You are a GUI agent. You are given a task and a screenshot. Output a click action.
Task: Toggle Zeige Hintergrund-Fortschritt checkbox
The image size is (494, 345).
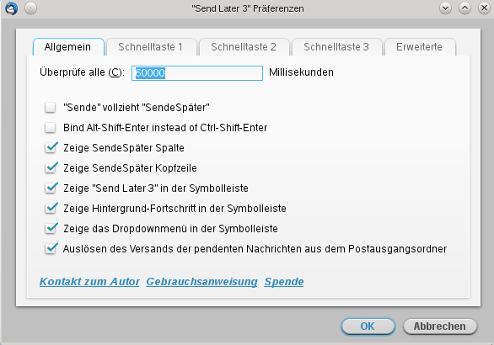(51, 208)
